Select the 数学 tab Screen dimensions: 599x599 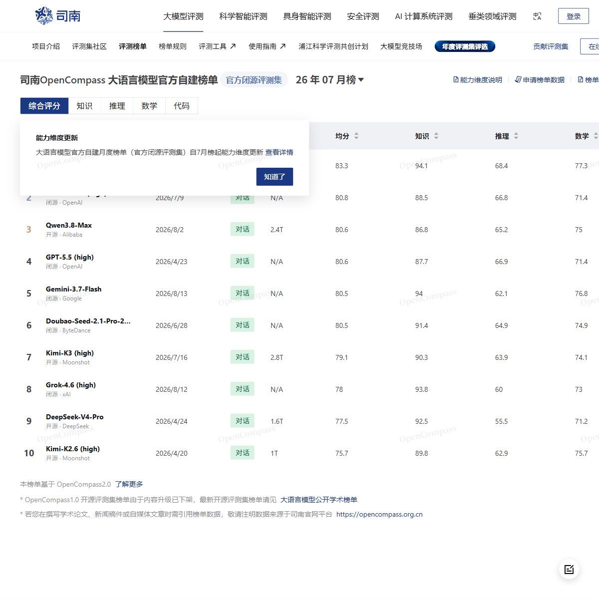pos(149,106)
